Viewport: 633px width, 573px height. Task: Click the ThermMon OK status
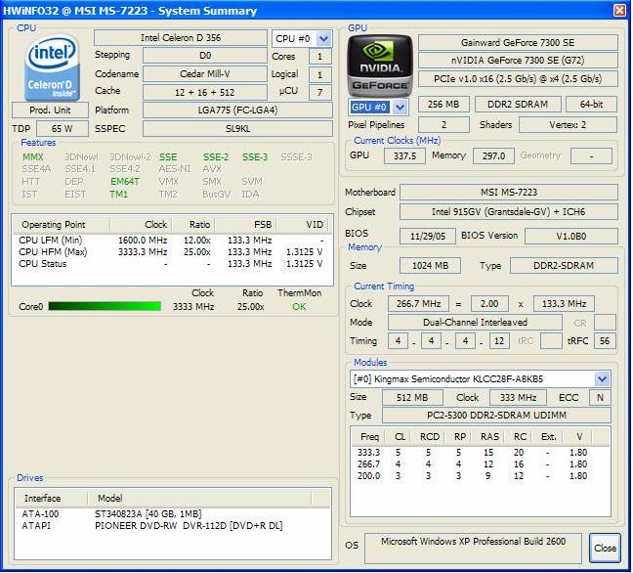pos(299,307)
